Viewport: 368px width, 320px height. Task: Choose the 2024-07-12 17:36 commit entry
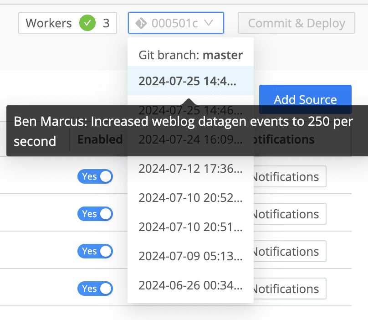point(190,168)
